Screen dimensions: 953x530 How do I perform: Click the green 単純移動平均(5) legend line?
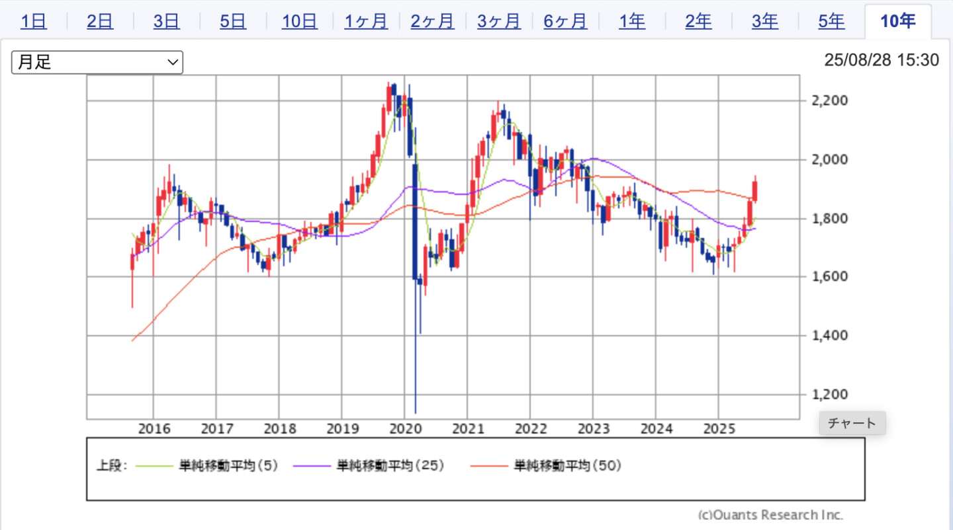(155, 466)
